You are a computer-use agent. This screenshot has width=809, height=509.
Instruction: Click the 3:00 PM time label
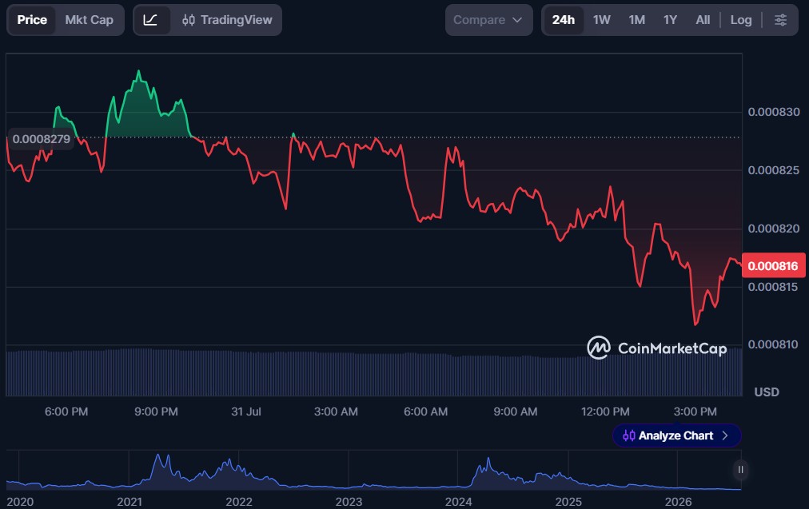pos(695,412)
